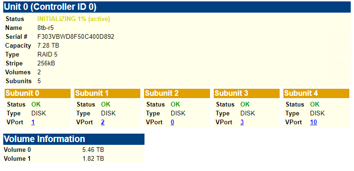Click the Volume 1 size 1.82 TB
354x171 pixels.
pos(93,158)
